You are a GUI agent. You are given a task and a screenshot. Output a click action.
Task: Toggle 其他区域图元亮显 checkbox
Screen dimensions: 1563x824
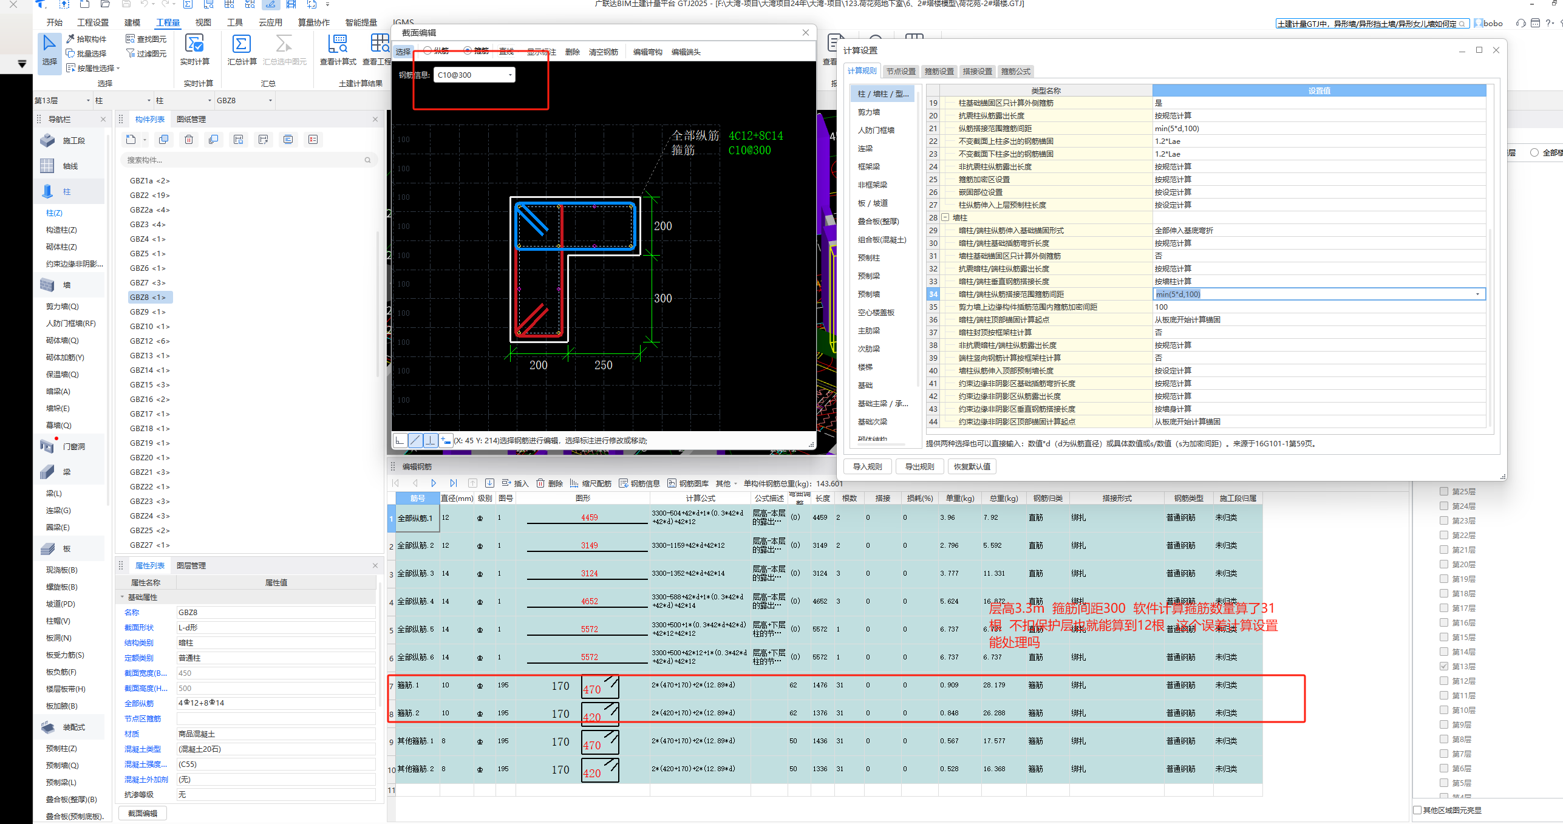click(1417, 810)
